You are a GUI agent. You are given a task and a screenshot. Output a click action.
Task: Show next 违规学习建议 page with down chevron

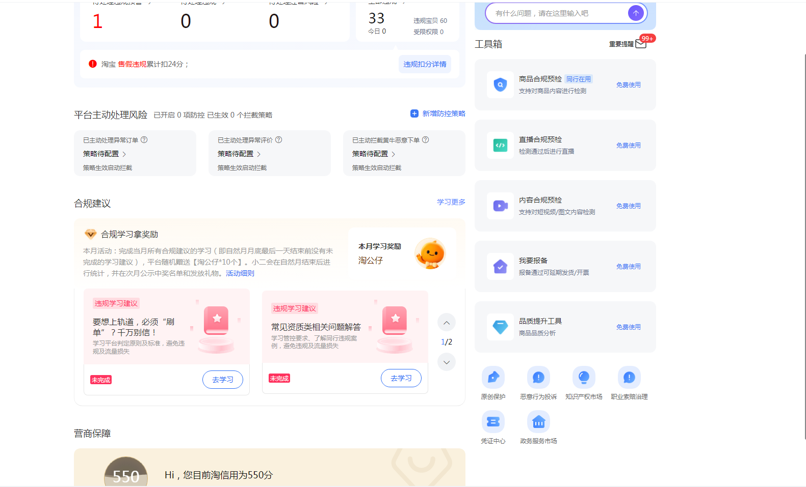pyautogui.click(x=447, y=362)
